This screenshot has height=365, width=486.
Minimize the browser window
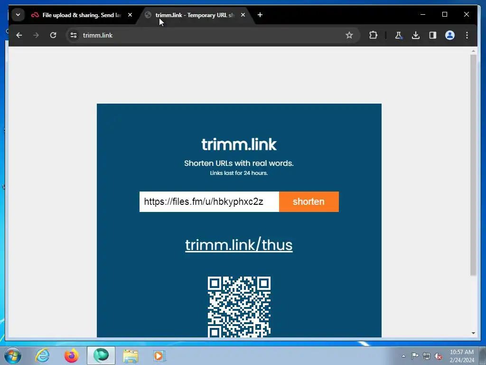tap(423, 14)
